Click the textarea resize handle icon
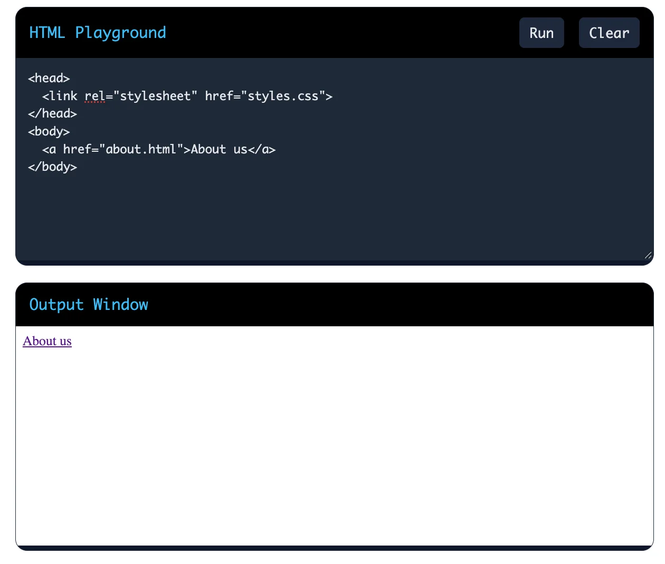 648,255
